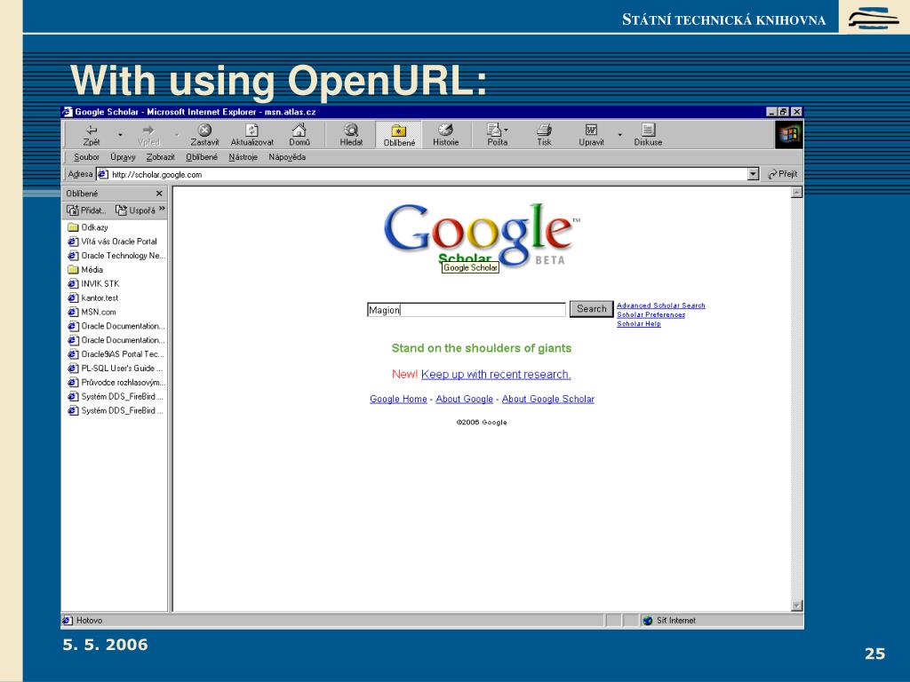Open the Nástroje menu

[243, 157]
